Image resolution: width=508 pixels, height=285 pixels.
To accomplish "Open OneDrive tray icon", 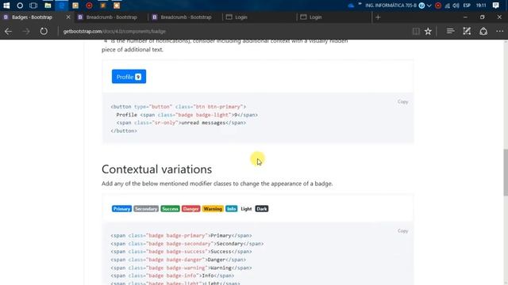I will (351, 6).
